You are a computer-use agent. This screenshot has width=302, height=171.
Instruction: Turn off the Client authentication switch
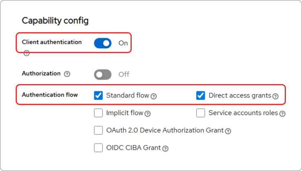click(x=103, y=43)
